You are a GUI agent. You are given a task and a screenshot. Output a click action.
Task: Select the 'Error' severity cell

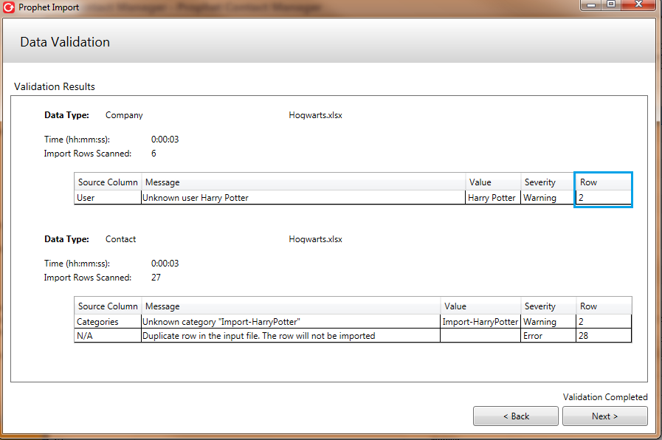click(x=548, y=336)
